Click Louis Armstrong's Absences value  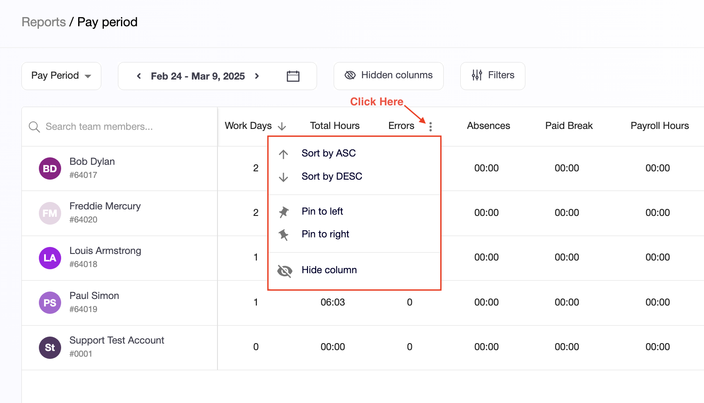(x=487, y=257)
